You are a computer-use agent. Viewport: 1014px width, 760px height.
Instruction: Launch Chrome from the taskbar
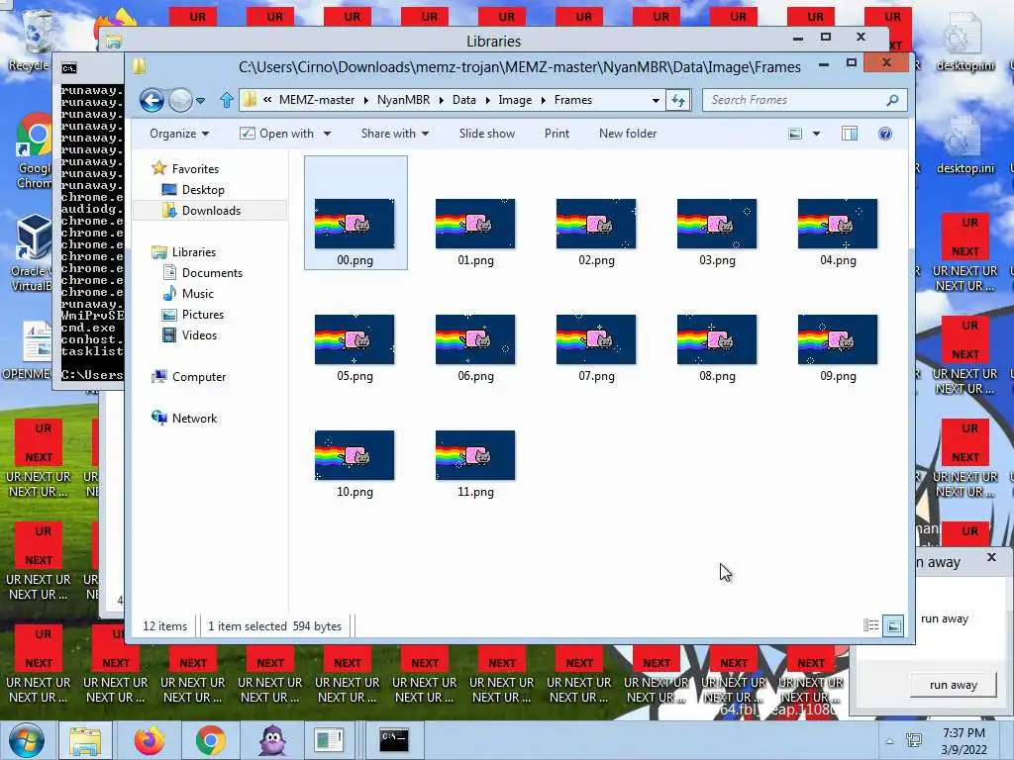click(x=210, y=740)
